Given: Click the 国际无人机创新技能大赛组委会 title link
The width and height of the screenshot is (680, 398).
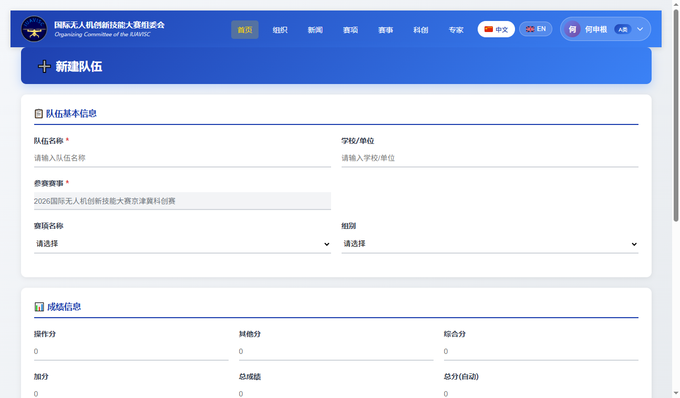Looking at the screenshot, I should tap(109, 25).
